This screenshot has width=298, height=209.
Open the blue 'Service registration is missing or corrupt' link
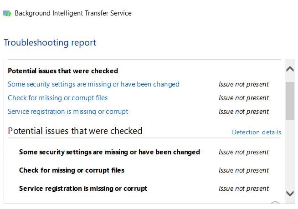tap(68, 112)
